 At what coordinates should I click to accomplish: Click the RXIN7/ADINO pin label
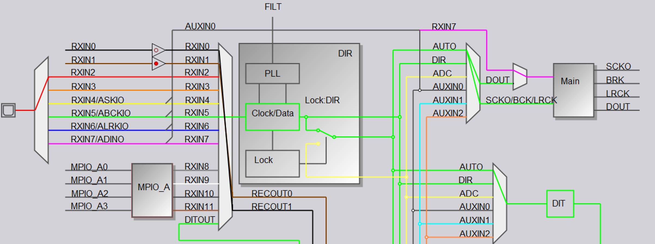tap(97, 139)
